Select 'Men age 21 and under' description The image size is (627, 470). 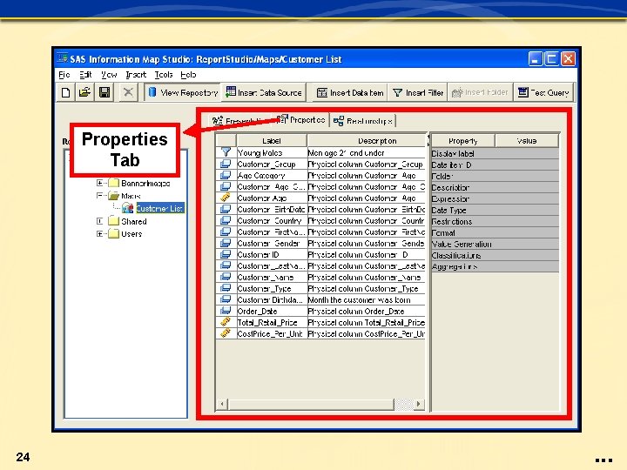(367, 152)
